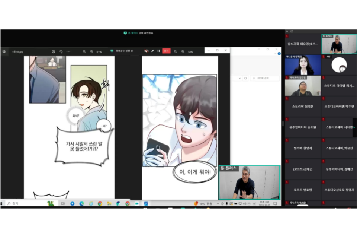357x238 pixels.
Task: Zoom in on the left image viewer
Action: pyautogui.click(x=91, y=52)
